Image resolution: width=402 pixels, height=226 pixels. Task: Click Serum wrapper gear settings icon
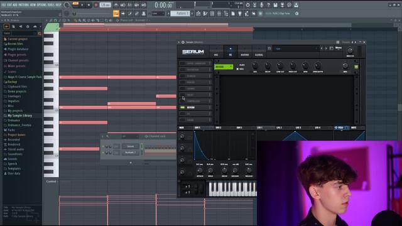coord(183,42)
